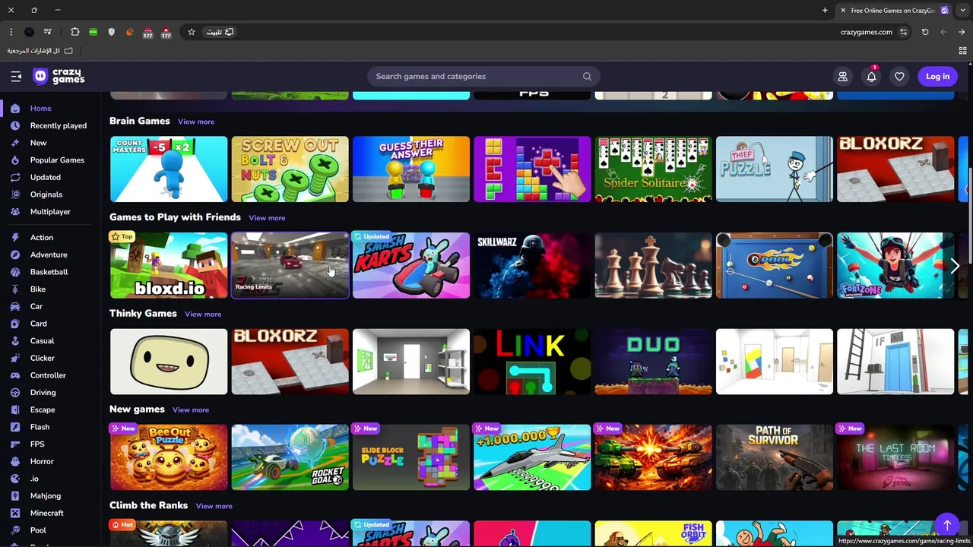Click the CrazyGames logo
This screenshot has height=547, width=973.
coord(59,76)
